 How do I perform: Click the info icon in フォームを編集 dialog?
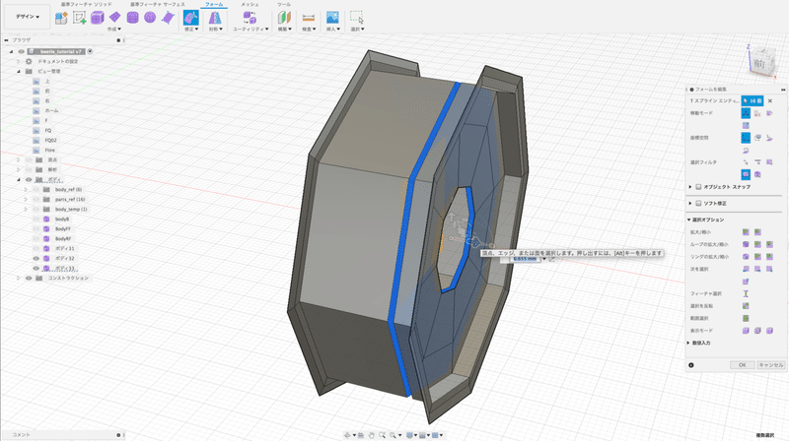(x=691, y=365)
